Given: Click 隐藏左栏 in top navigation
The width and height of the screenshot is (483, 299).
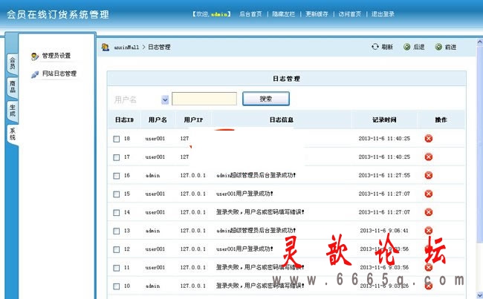Looking at the screenshot, I should 283,14.
